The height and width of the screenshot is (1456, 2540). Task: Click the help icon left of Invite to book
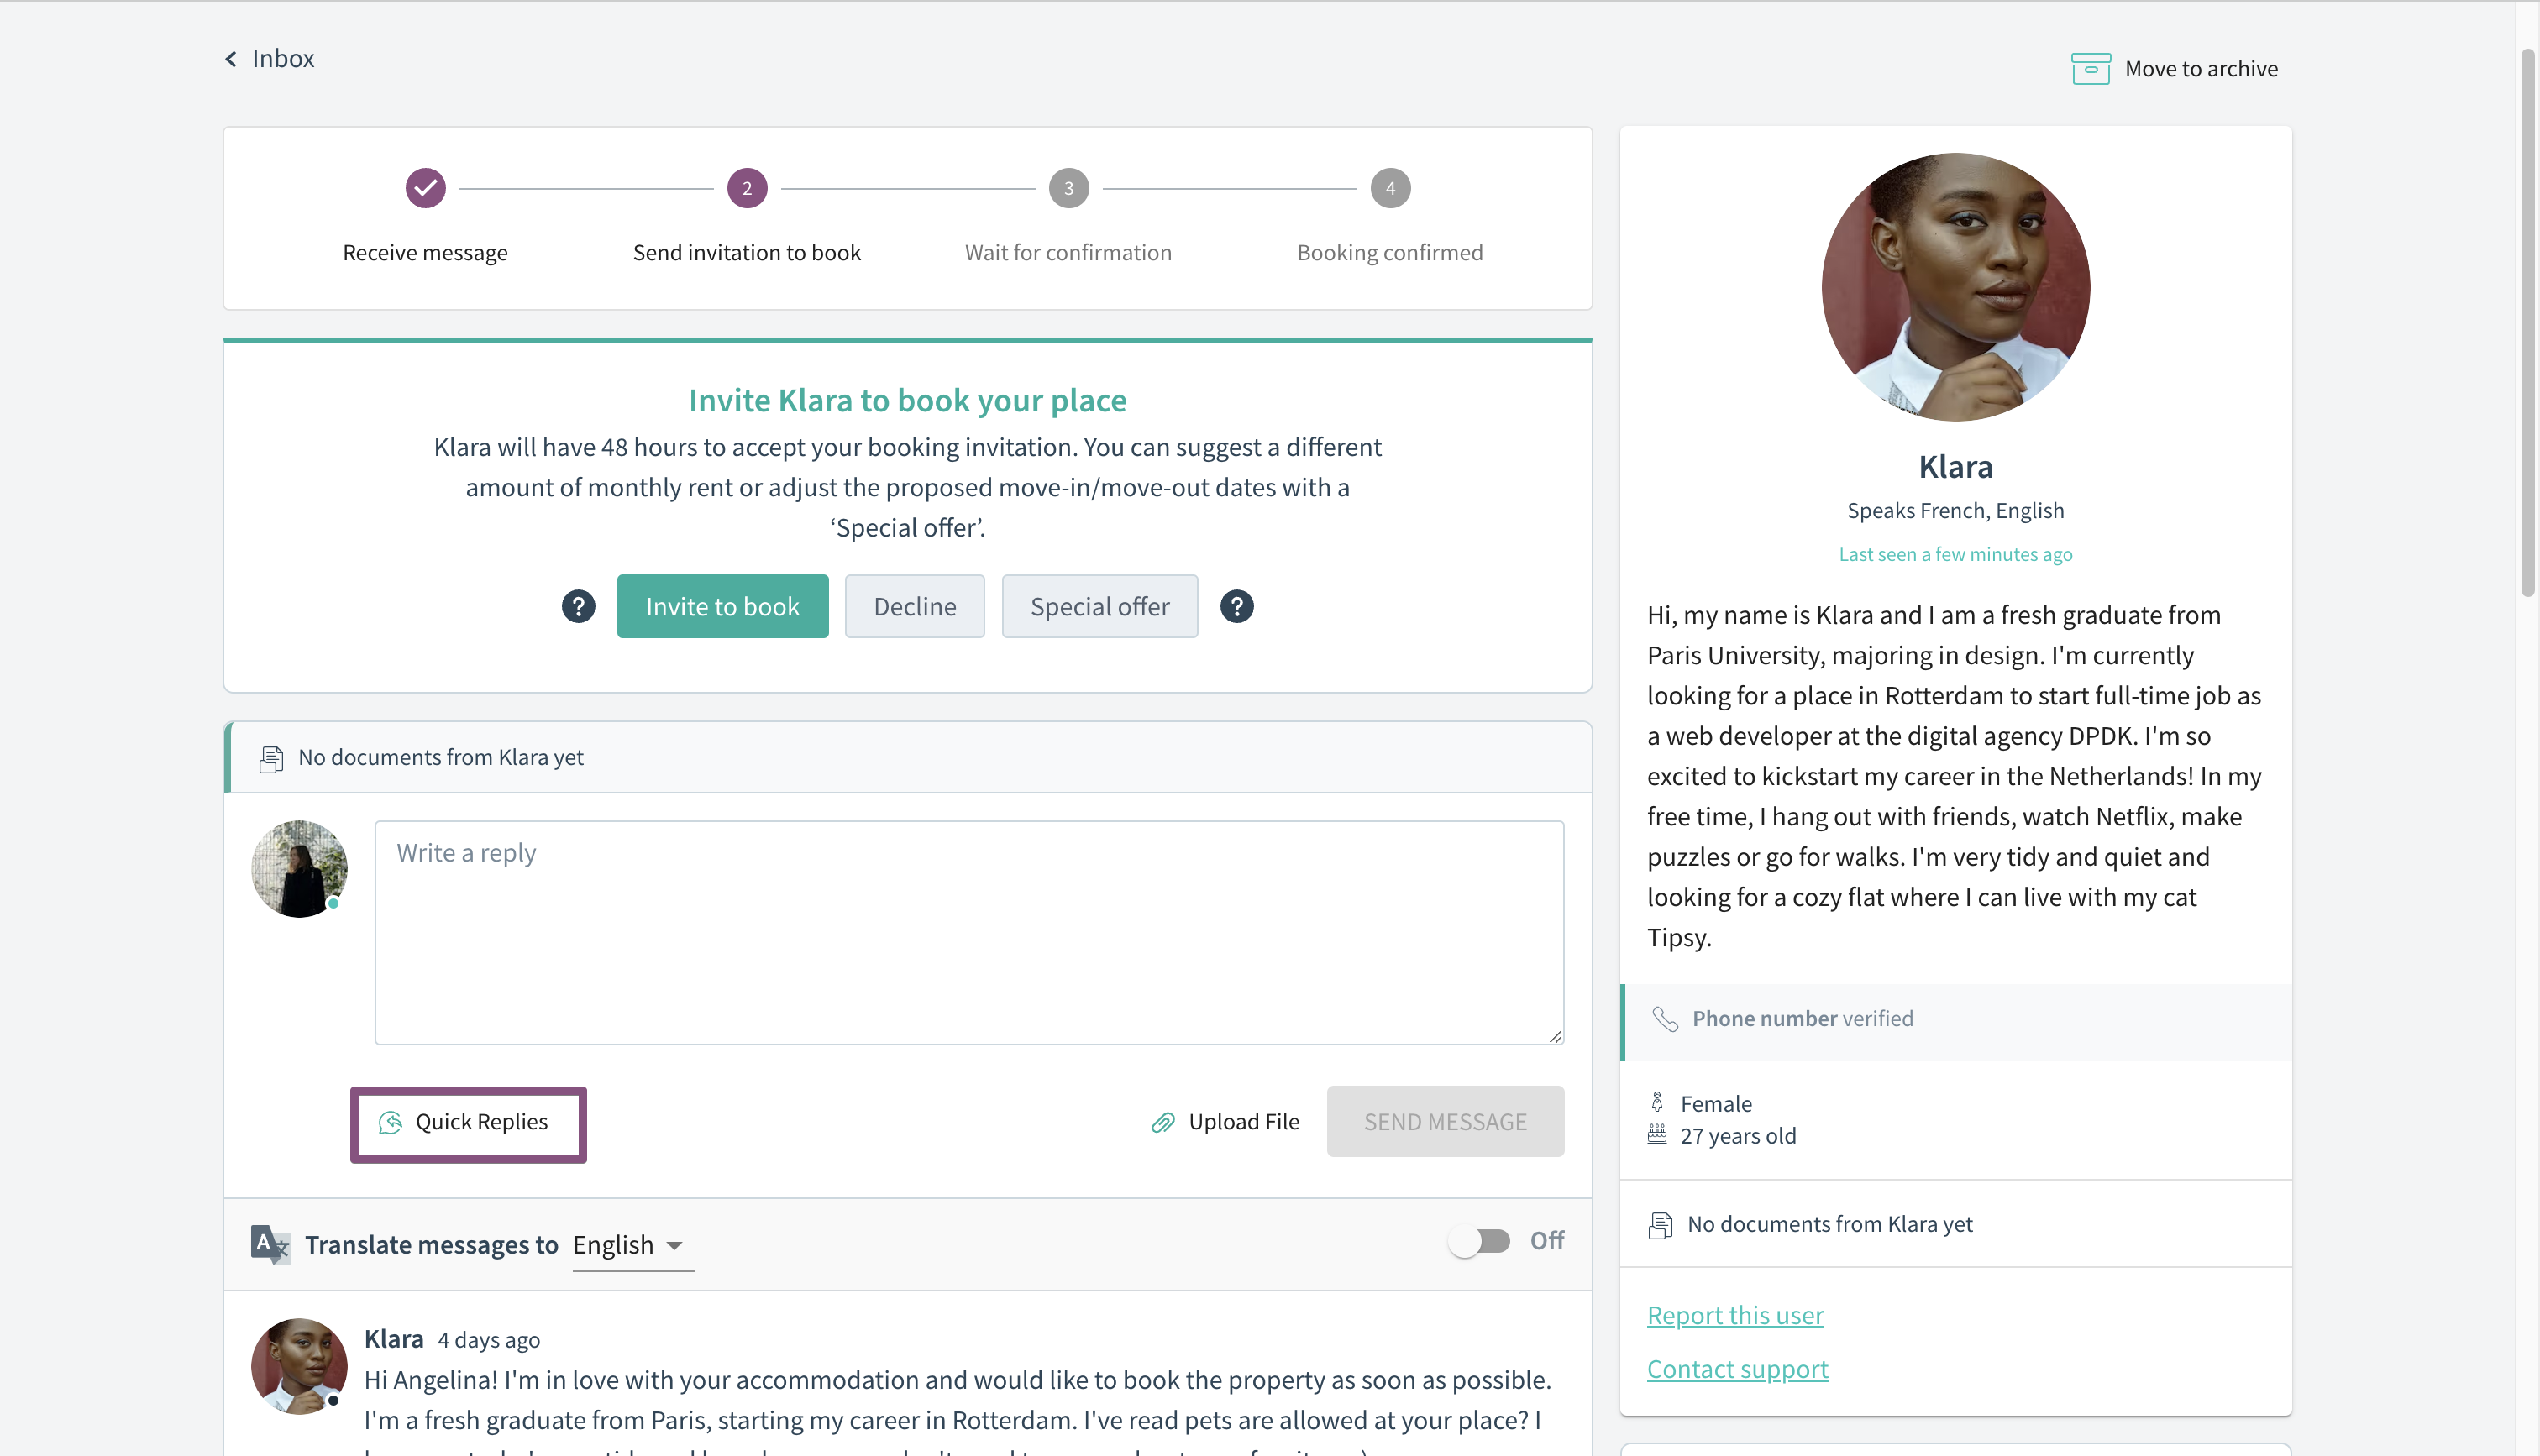coord(578,606)
